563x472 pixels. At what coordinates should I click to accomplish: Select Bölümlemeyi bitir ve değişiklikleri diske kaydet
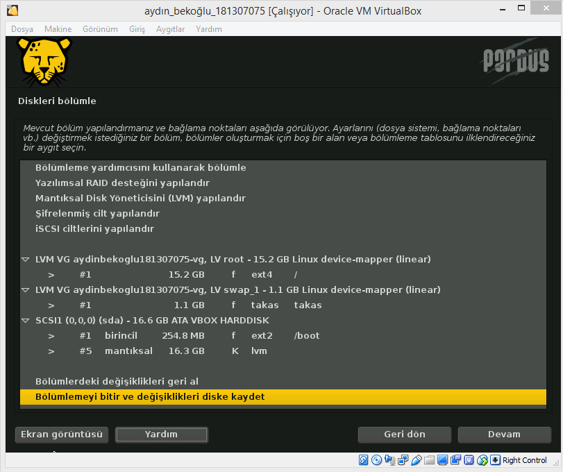tap(283, 397)
